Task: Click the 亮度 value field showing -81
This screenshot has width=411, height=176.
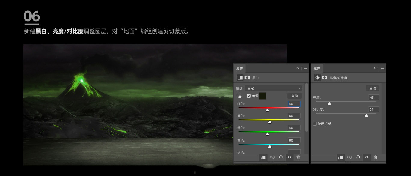Action: tap(374, 97)
